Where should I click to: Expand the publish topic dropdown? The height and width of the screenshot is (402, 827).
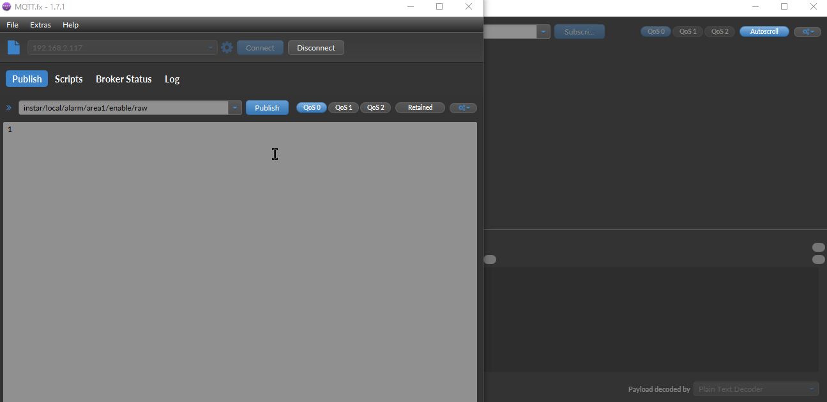tap(234, 107)
